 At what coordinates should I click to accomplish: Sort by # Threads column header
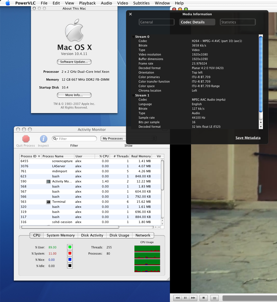[x=120, y=156]
